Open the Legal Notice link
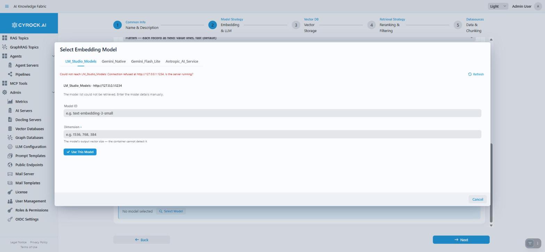The image size is (545, 252). [18, 242]
